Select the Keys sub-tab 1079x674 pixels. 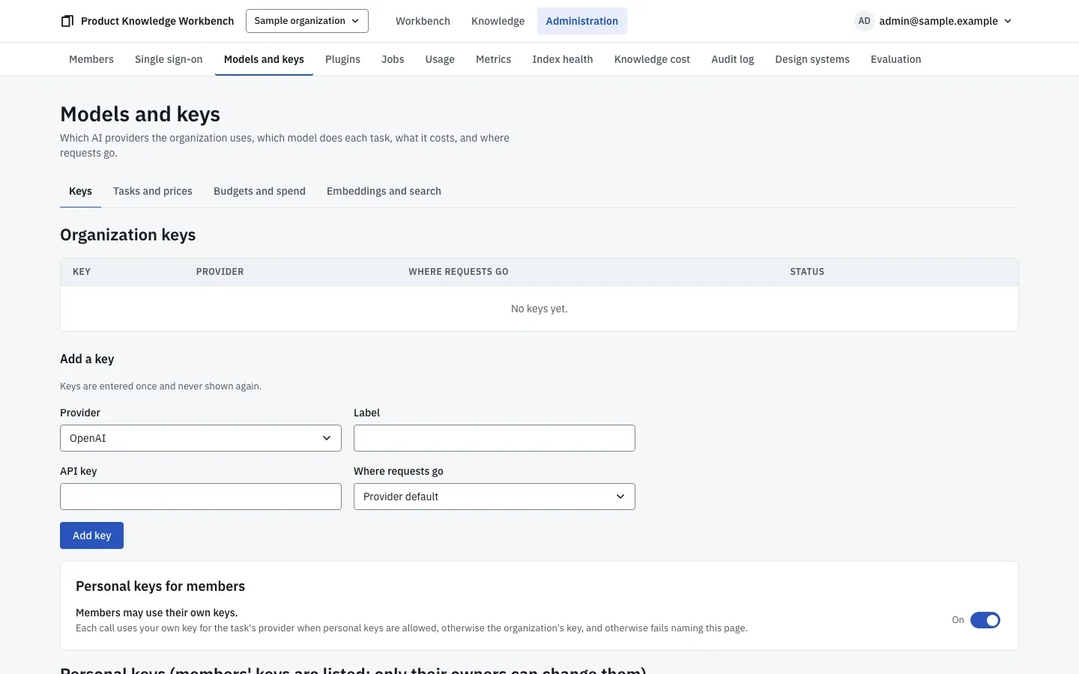80,191
